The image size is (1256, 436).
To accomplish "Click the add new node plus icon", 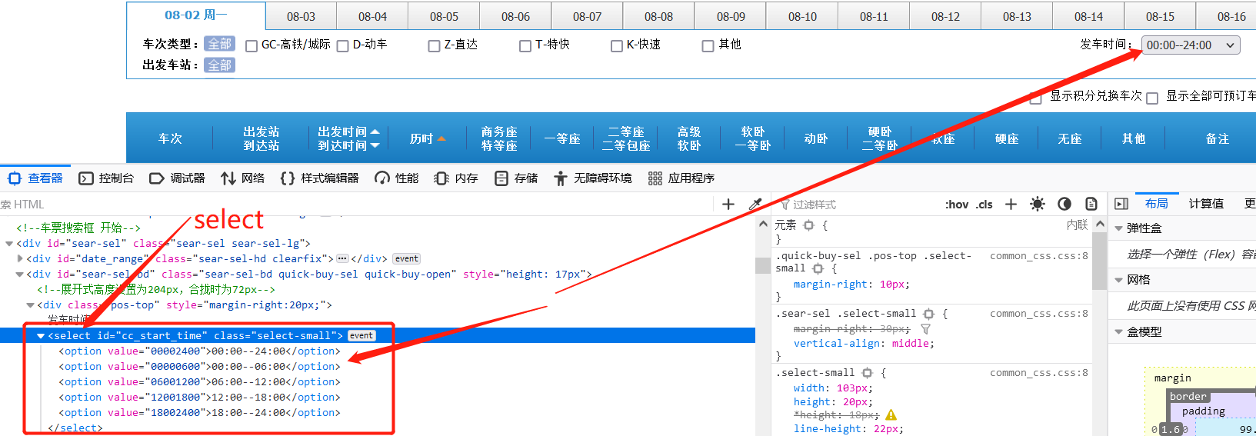I will point(728,204).
